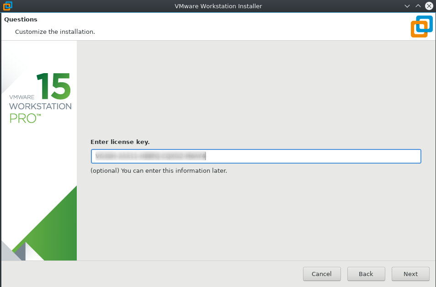The image size is (436, 287).
Task: Click the "VMware Workstation Installer" window title
Action: 218,6
